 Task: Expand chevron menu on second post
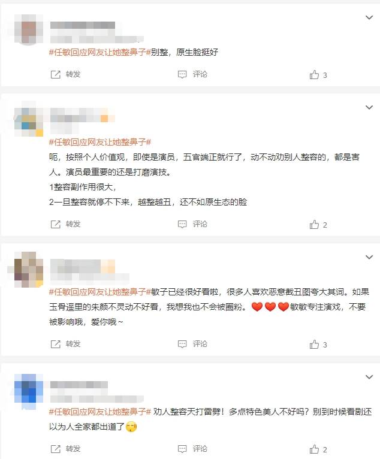369,107
